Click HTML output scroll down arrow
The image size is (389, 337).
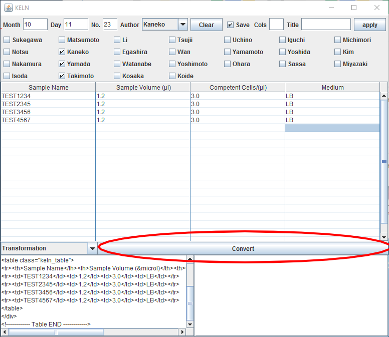coord(190,324)
